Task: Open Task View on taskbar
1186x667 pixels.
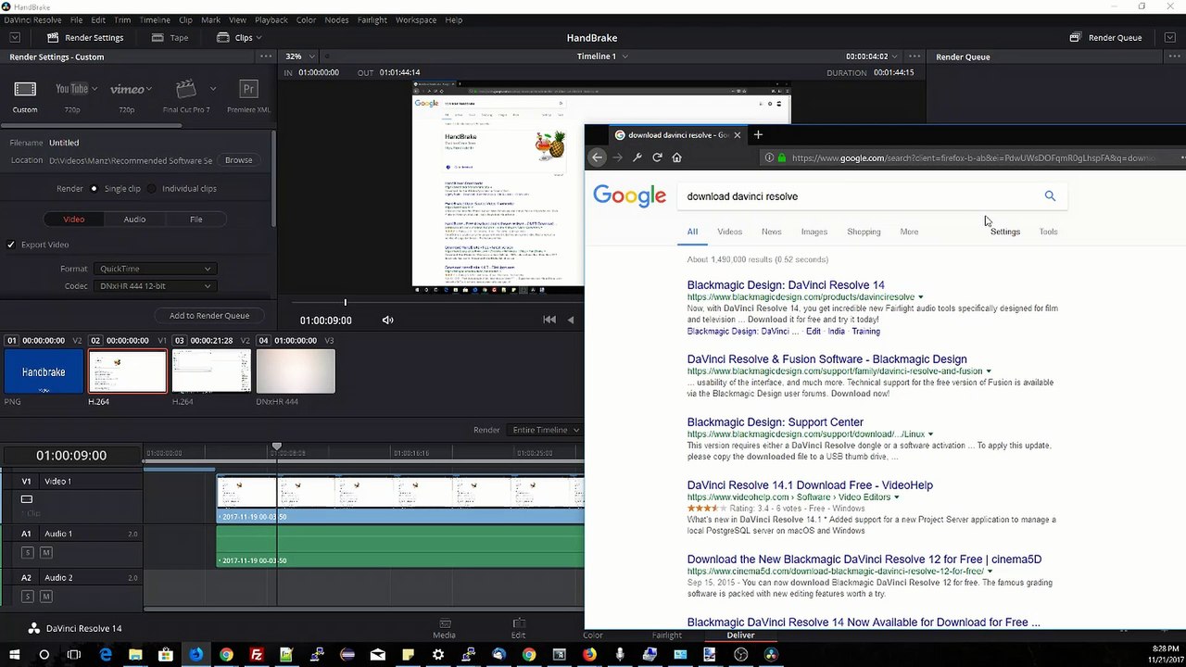Action: 74,654
